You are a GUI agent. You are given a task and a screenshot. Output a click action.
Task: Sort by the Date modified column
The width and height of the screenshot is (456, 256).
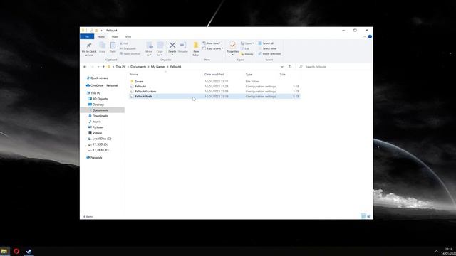pyautogui.click(x=214, y=75)
